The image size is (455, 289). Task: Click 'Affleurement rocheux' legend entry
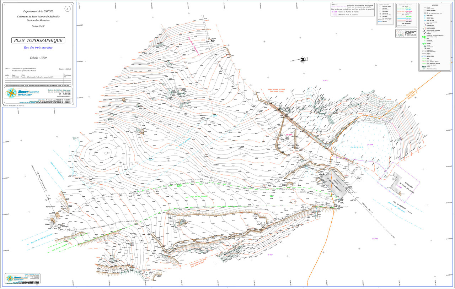coord(432,69)
